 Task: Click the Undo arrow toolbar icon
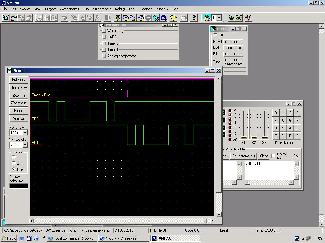click(64, 18)
